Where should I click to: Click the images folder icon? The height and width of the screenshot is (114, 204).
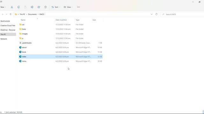click(x=20, y=34)
